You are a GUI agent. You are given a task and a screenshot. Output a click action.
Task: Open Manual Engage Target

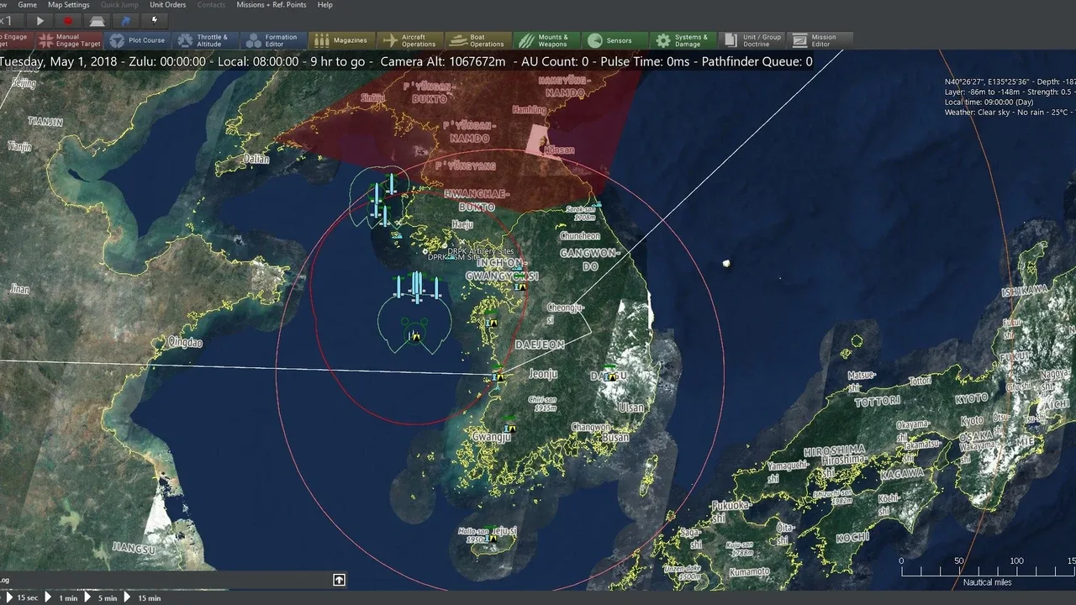[69, 40]
